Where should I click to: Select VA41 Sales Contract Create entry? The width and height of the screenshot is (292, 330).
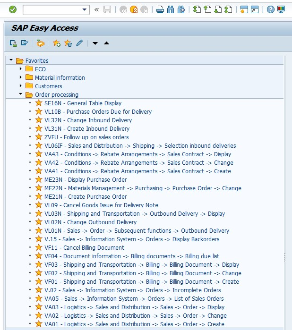click(137, 171)
